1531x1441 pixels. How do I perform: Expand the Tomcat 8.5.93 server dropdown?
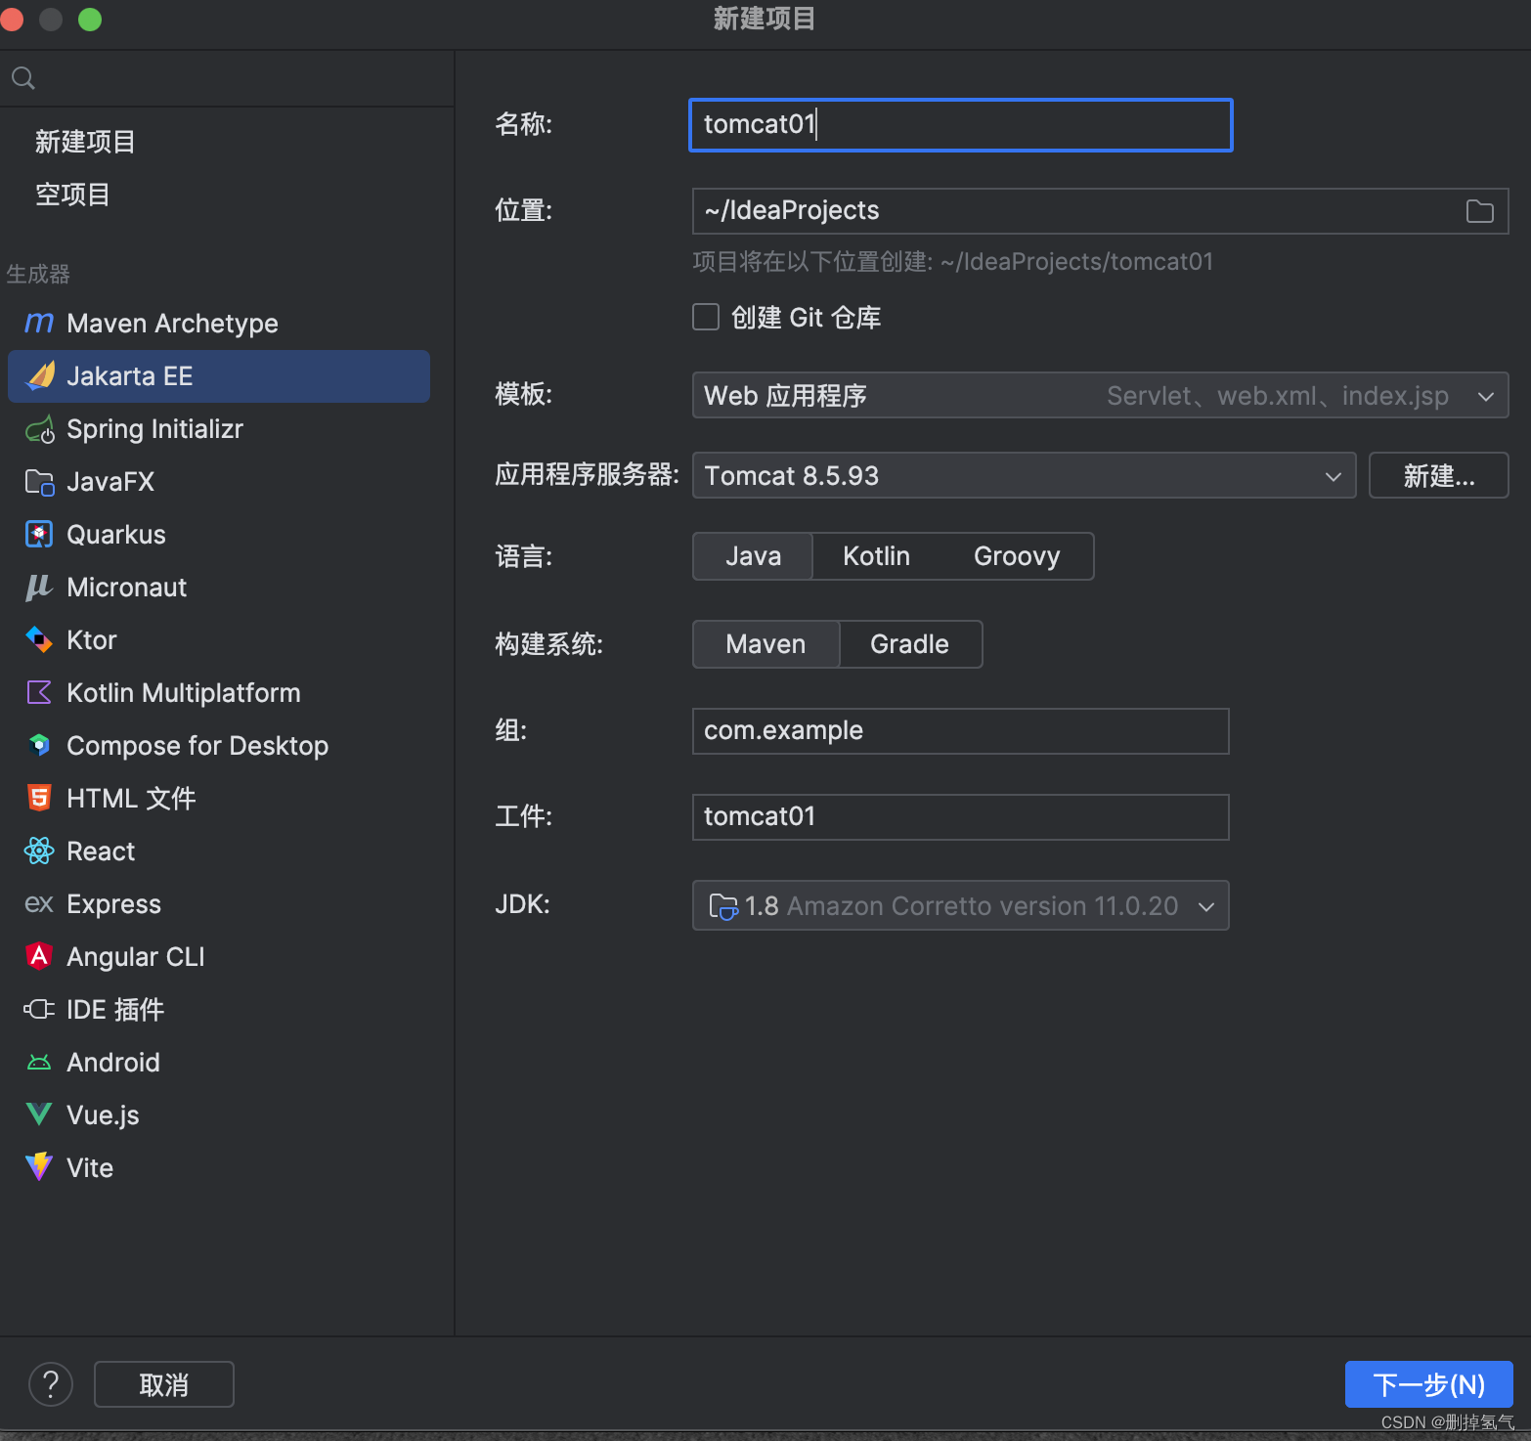pyautogui.click(x=1024, y=475)
